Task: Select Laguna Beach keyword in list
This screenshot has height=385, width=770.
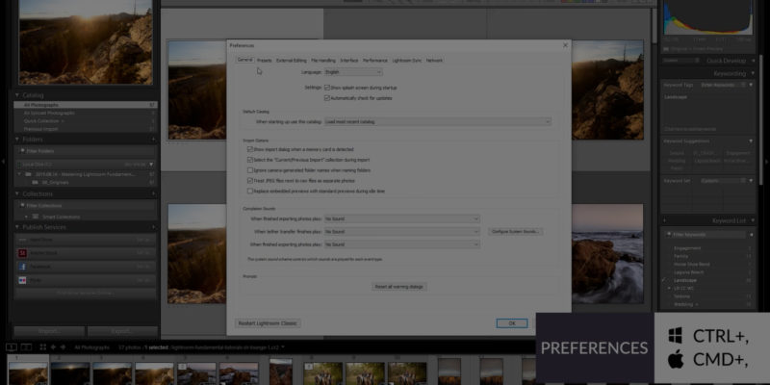Action: coord(688,272)
